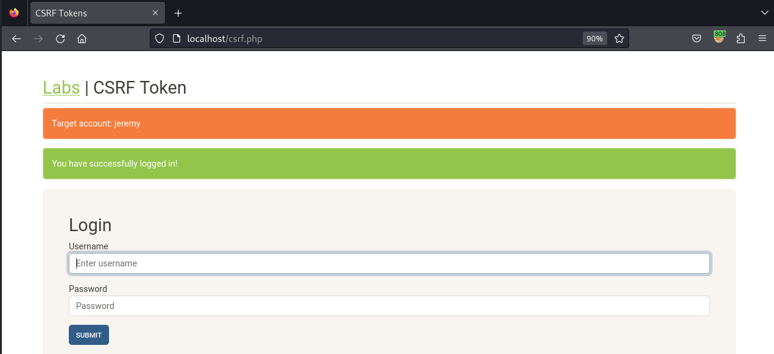The height and width of the screenshot is (354, 774).
Task: Open the Firefox application menu
Action: point(762,38)
